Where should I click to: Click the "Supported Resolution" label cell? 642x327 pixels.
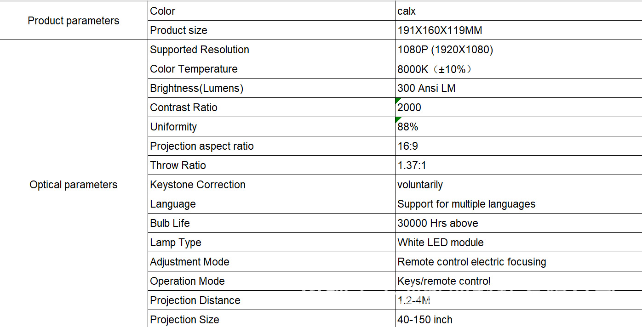200,50
